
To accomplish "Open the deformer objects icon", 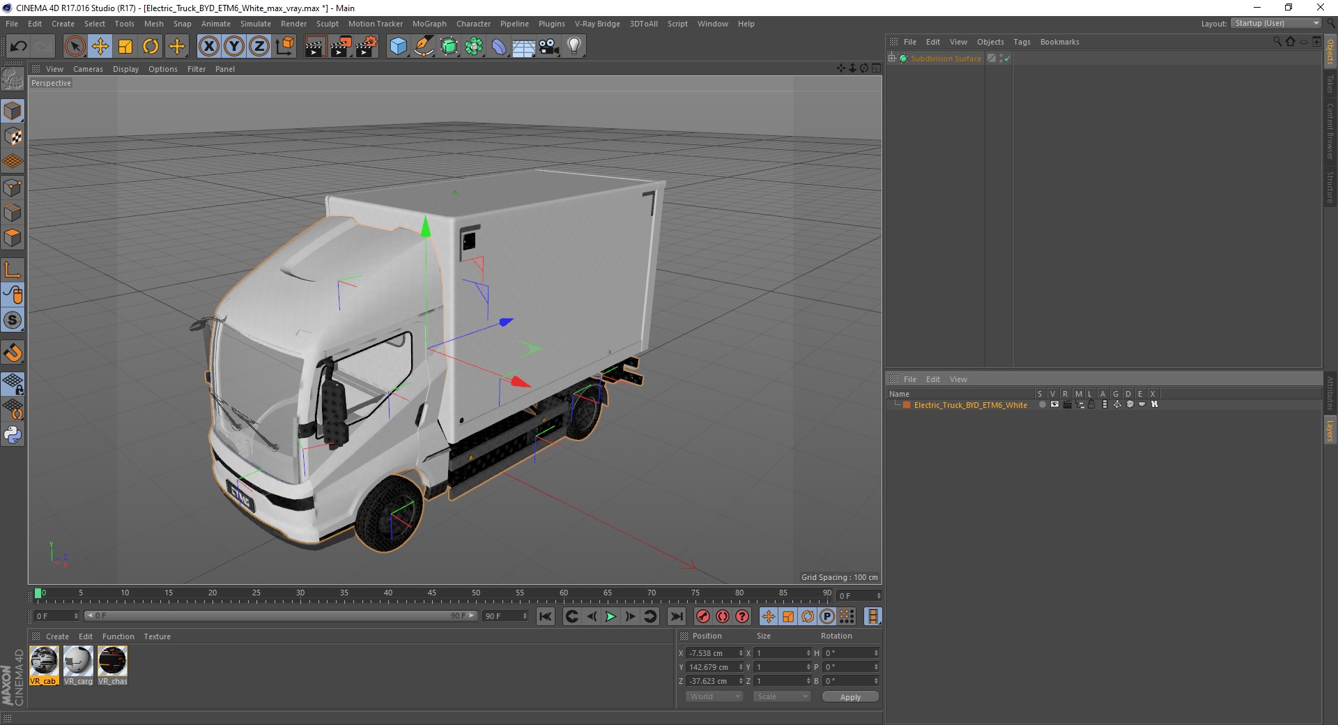I will click(x=500, y=47).
